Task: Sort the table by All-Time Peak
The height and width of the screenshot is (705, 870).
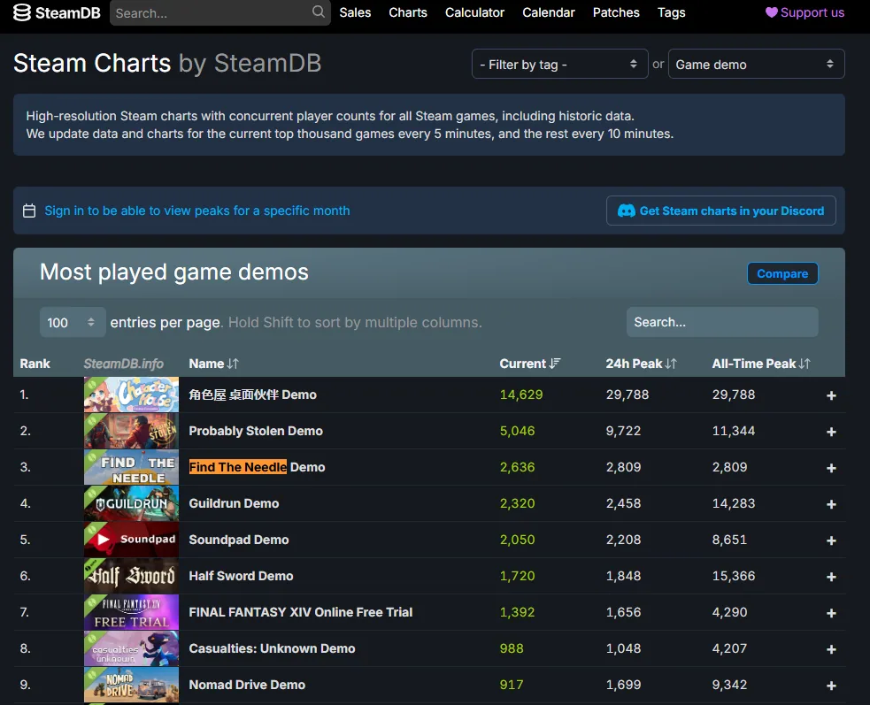Action: pos(760,364)
